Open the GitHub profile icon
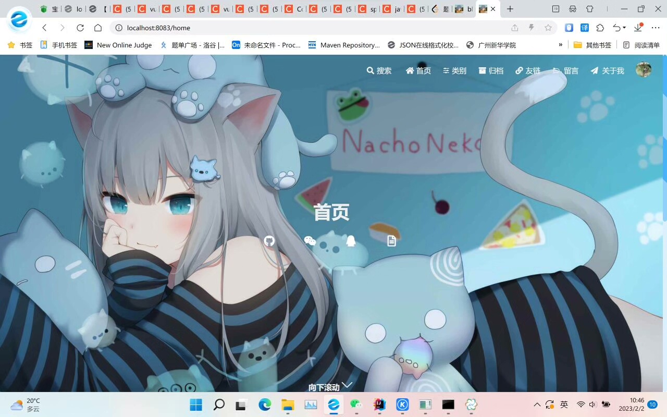 269,240
